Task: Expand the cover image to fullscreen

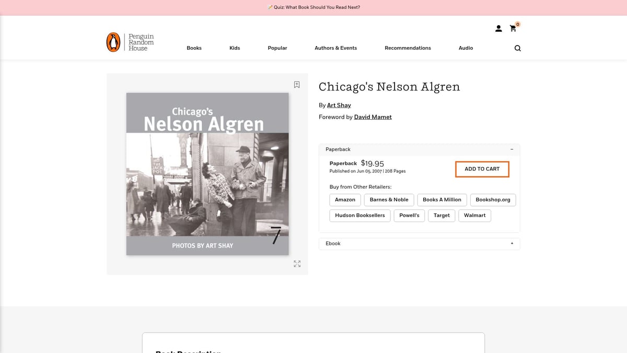Action: (297, 264)
